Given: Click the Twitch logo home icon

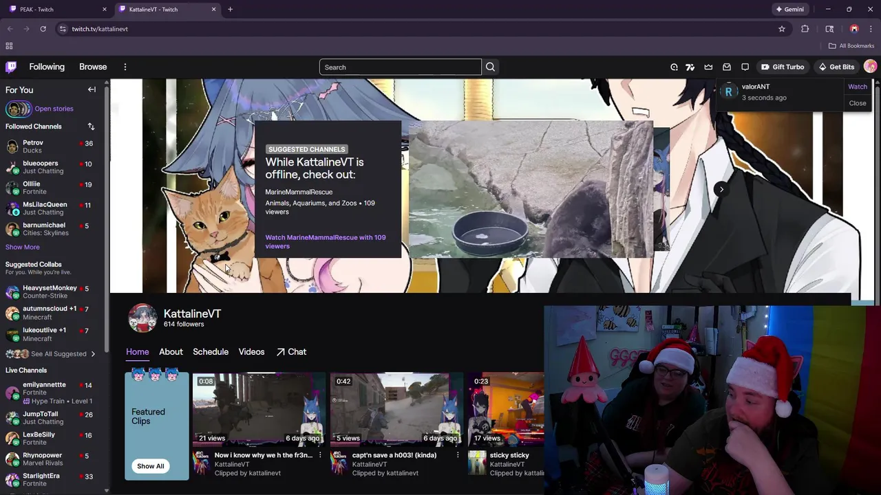Looking at the screenshot, I should coord(11,67).
